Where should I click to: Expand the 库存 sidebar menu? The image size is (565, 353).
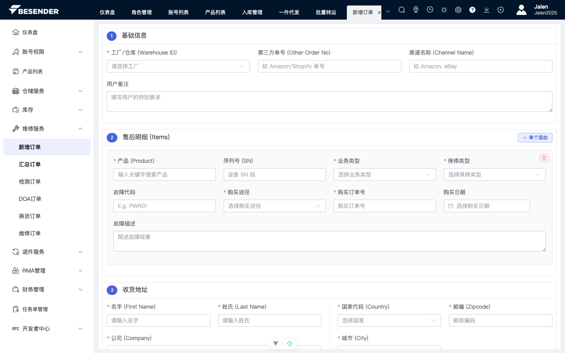[x=80, y=110]
